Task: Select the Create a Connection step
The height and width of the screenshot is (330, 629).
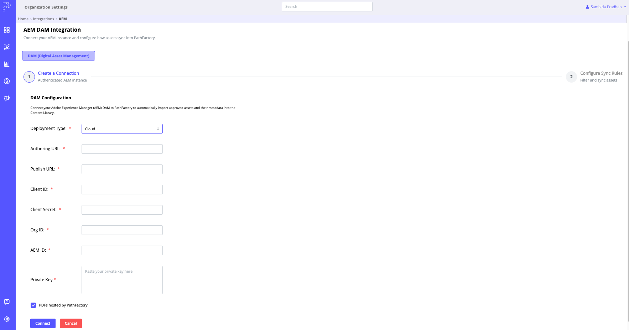Action: [58, 73]
